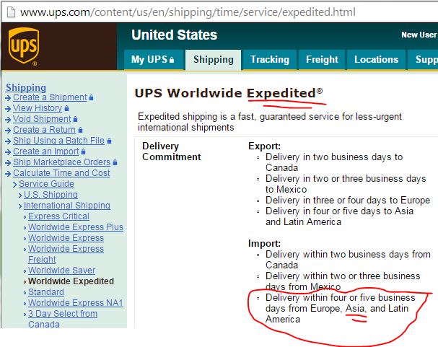Click 'Delivery within two business days from Canada'

pos(348,260)
